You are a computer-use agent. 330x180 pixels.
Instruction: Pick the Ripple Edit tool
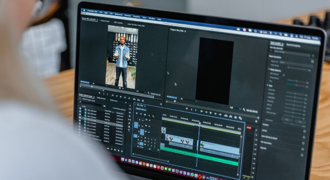pos(130,112)
